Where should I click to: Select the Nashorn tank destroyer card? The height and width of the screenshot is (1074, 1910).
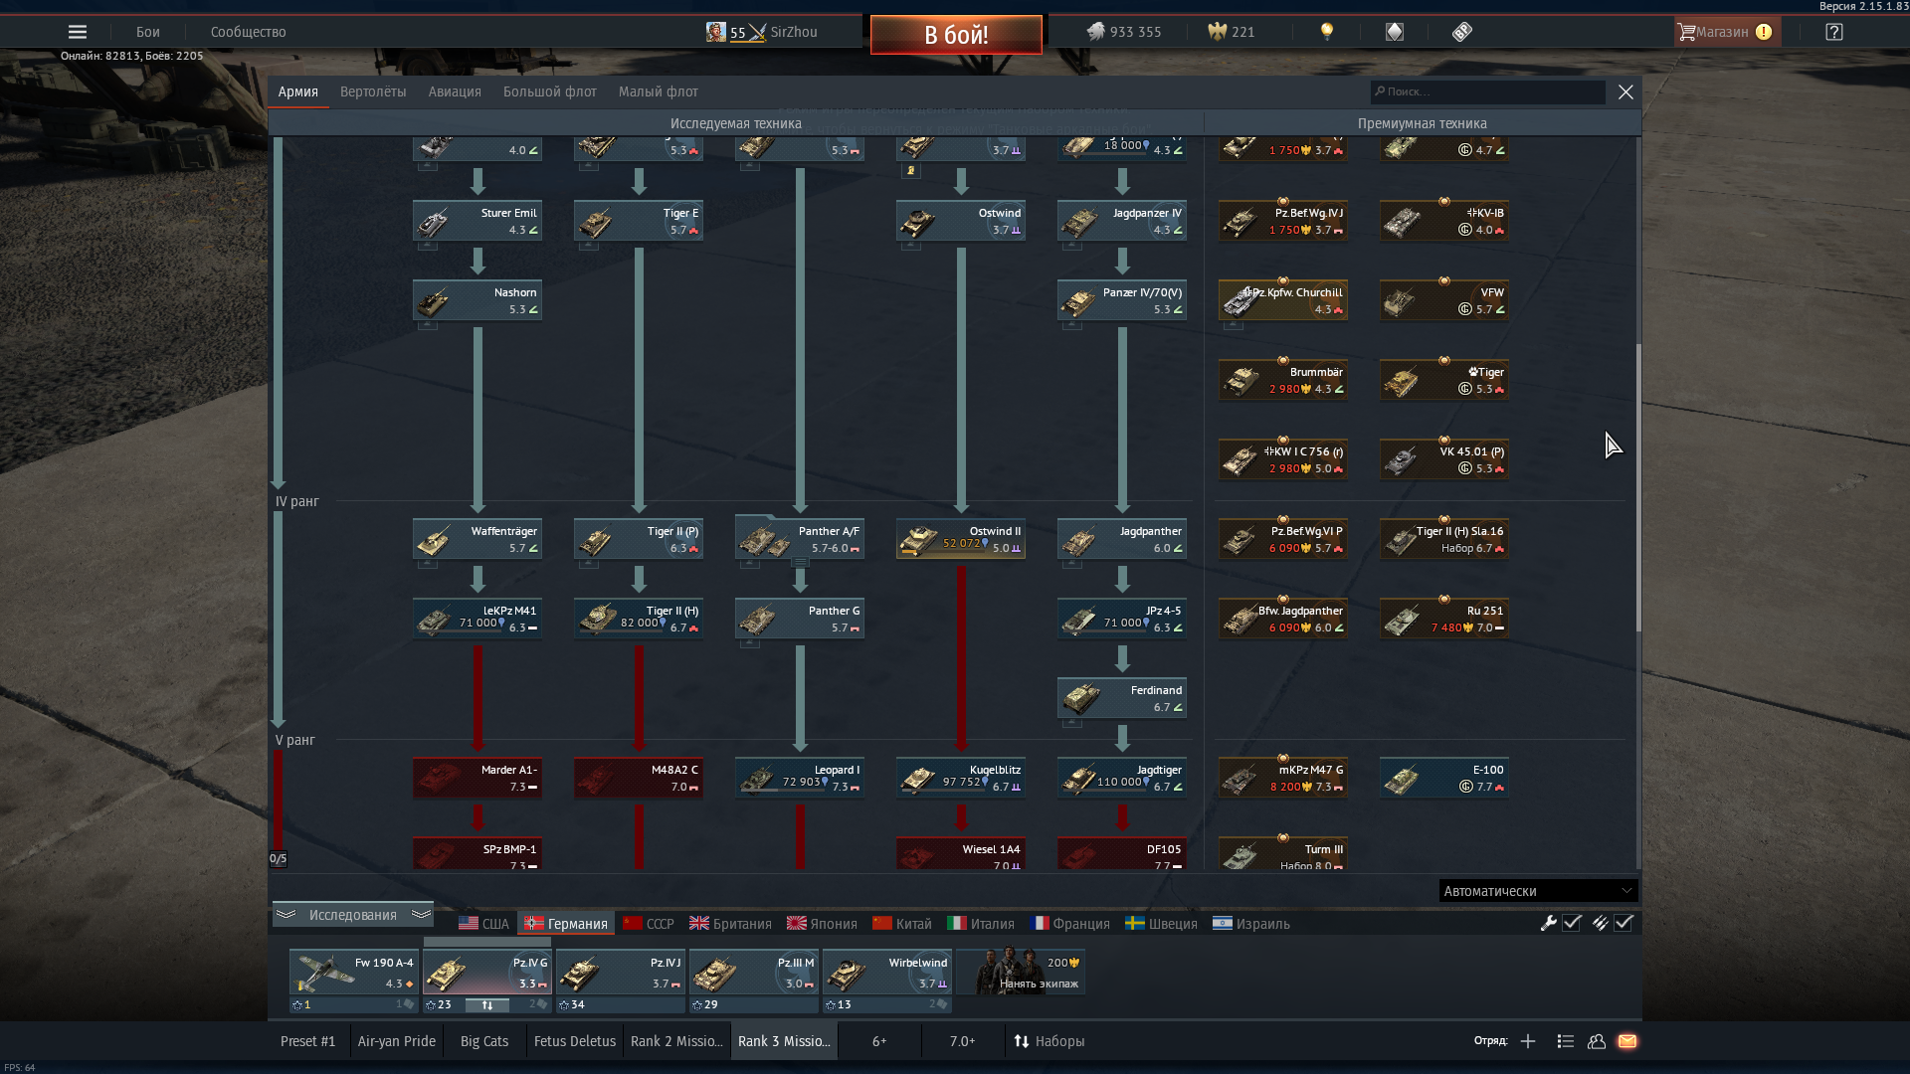[477, 300]
